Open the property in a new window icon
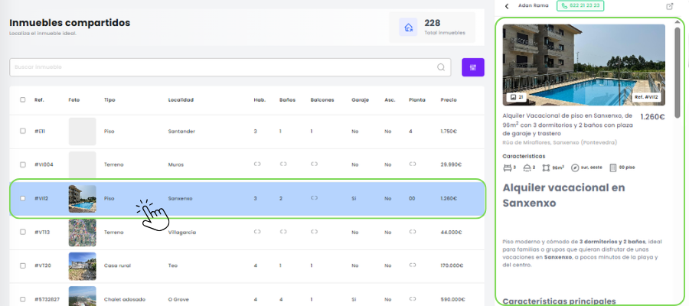The image size is (689, 306). (669, 6)
